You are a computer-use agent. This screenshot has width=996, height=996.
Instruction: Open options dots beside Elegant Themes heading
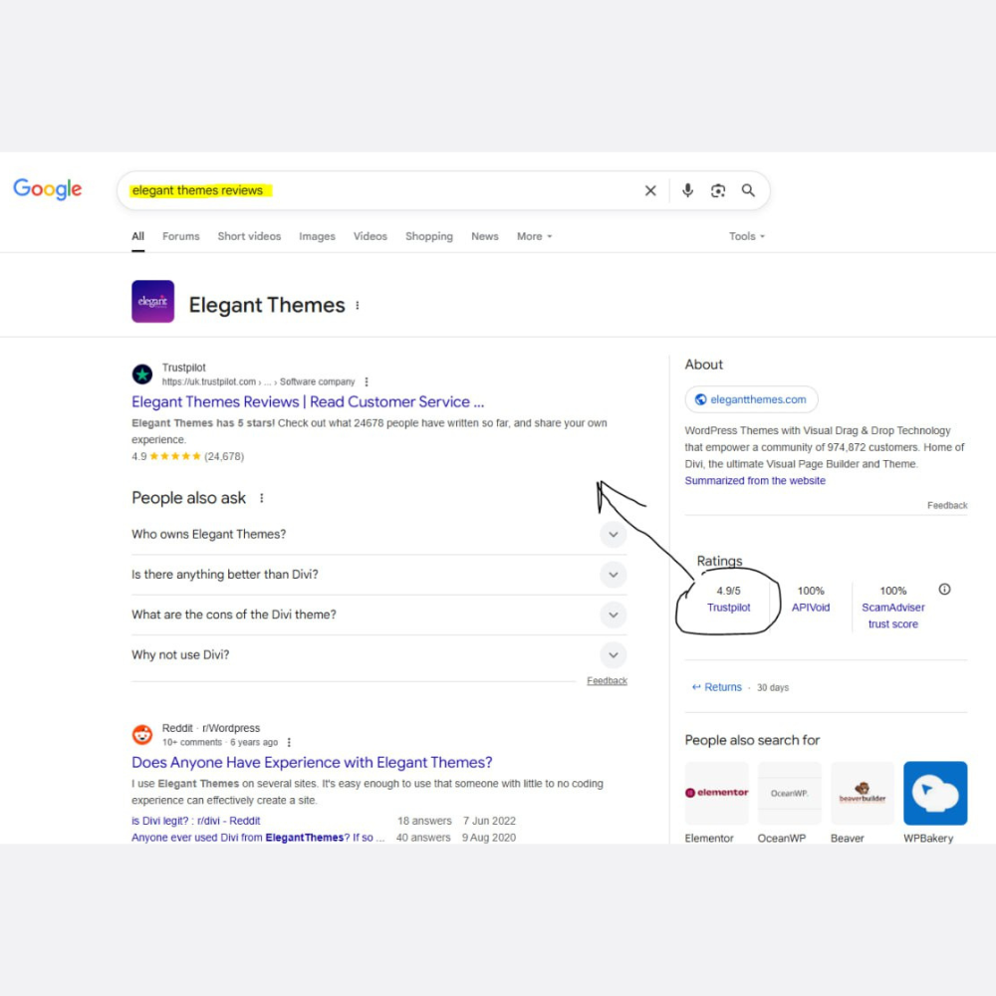tap(358, 306)
